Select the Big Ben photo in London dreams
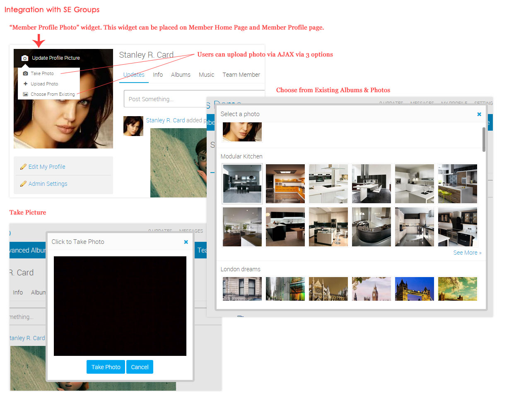 click(x=371, y=289)
